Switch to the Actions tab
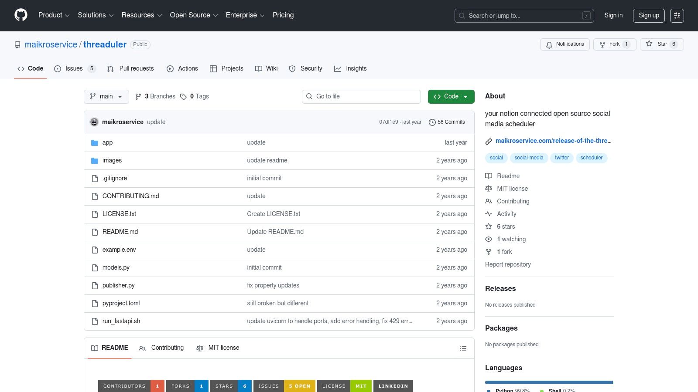 (182, 69)
